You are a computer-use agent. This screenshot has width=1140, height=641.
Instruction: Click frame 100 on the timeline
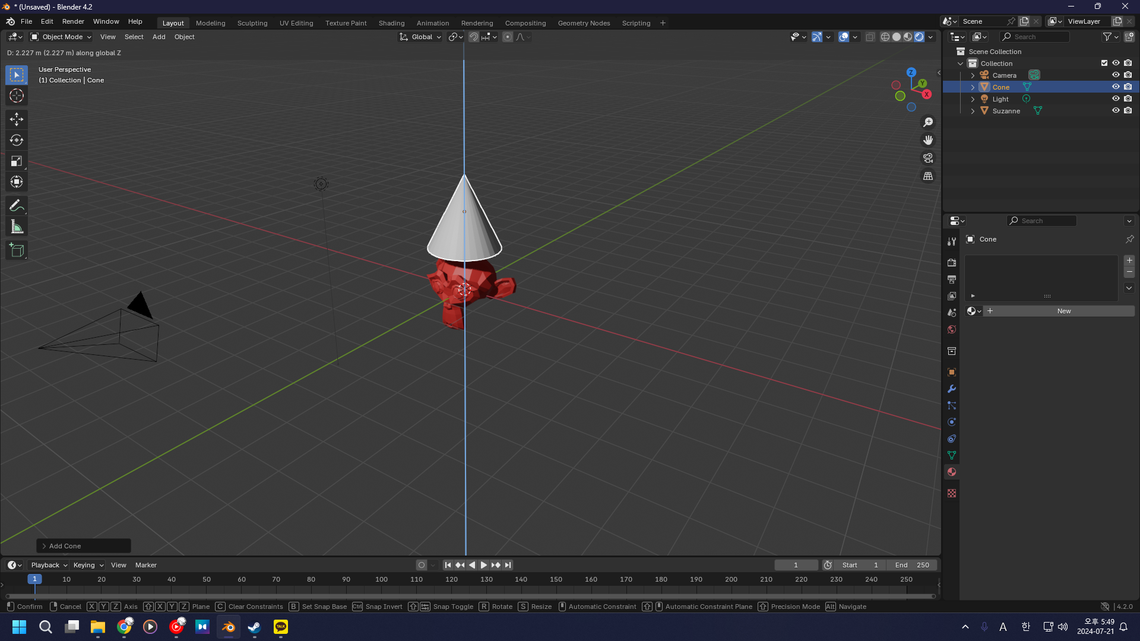(381, 580)
